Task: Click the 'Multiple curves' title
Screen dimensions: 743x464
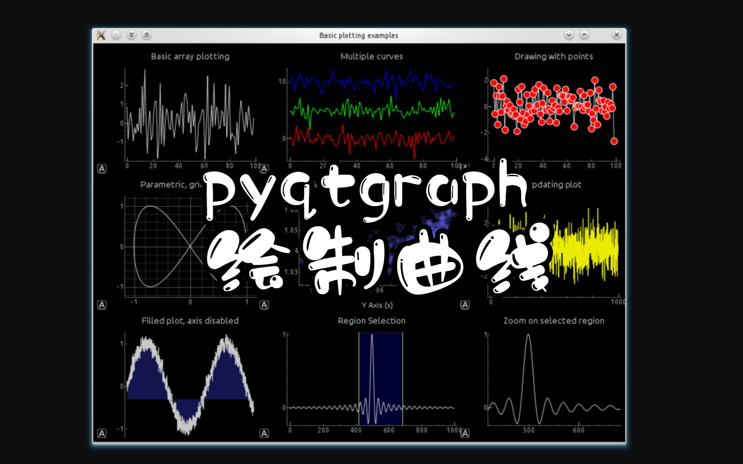Action: 371,56
